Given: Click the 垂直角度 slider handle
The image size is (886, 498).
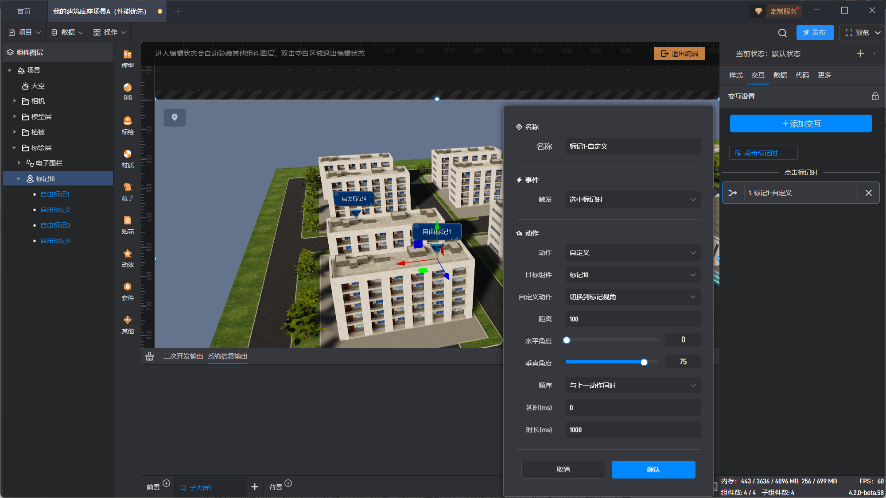Looking at the screenshot, I should tap(644, 363).
